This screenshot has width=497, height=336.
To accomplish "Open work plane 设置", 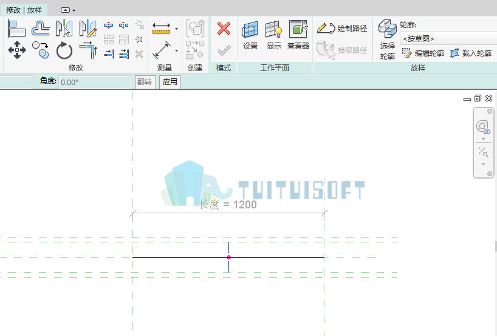I will pos(250,35).
